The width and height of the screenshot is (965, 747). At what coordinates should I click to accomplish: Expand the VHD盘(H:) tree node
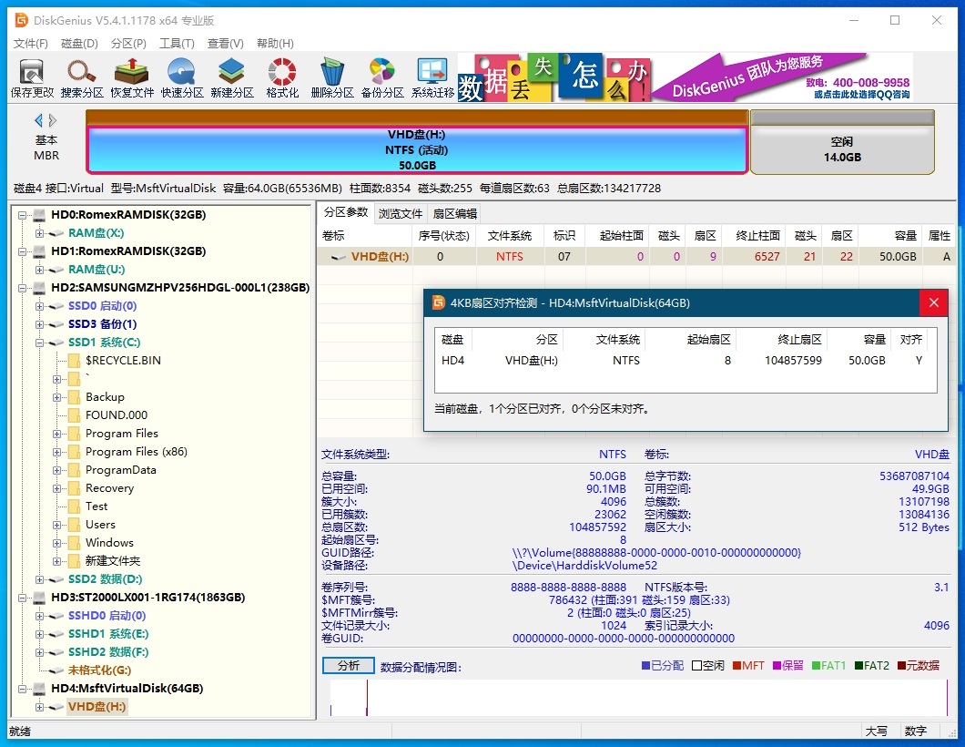point(39,707)
